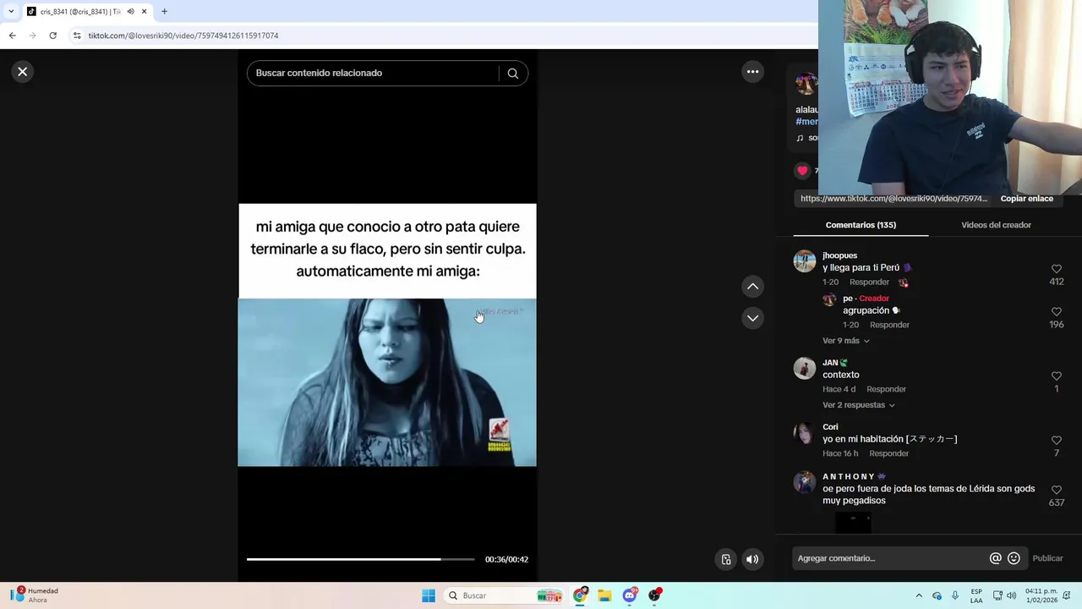Go to previous video with up arrow
This screenshot has width=1082, height=609.
pyautogui.click(x=752, y=287)
